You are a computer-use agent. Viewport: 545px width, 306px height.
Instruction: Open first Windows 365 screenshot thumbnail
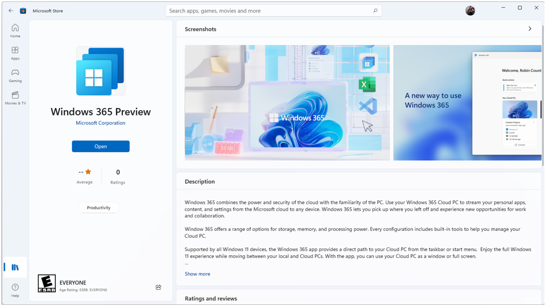click(x=287, y=103)
